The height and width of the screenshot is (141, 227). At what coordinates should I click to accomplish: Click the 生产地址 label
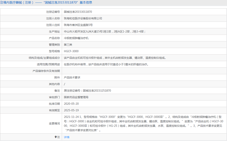(x=54, y=32)
